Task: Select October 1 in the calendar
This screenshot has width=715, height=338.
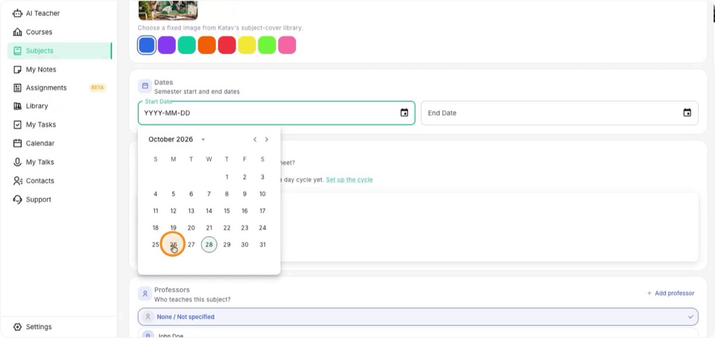Action: click(227, 177)
